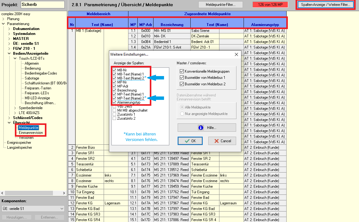Viewport: 359px width, 222px height.
Task: Open the Komponenten dropdown
Action: coord(33,208)
